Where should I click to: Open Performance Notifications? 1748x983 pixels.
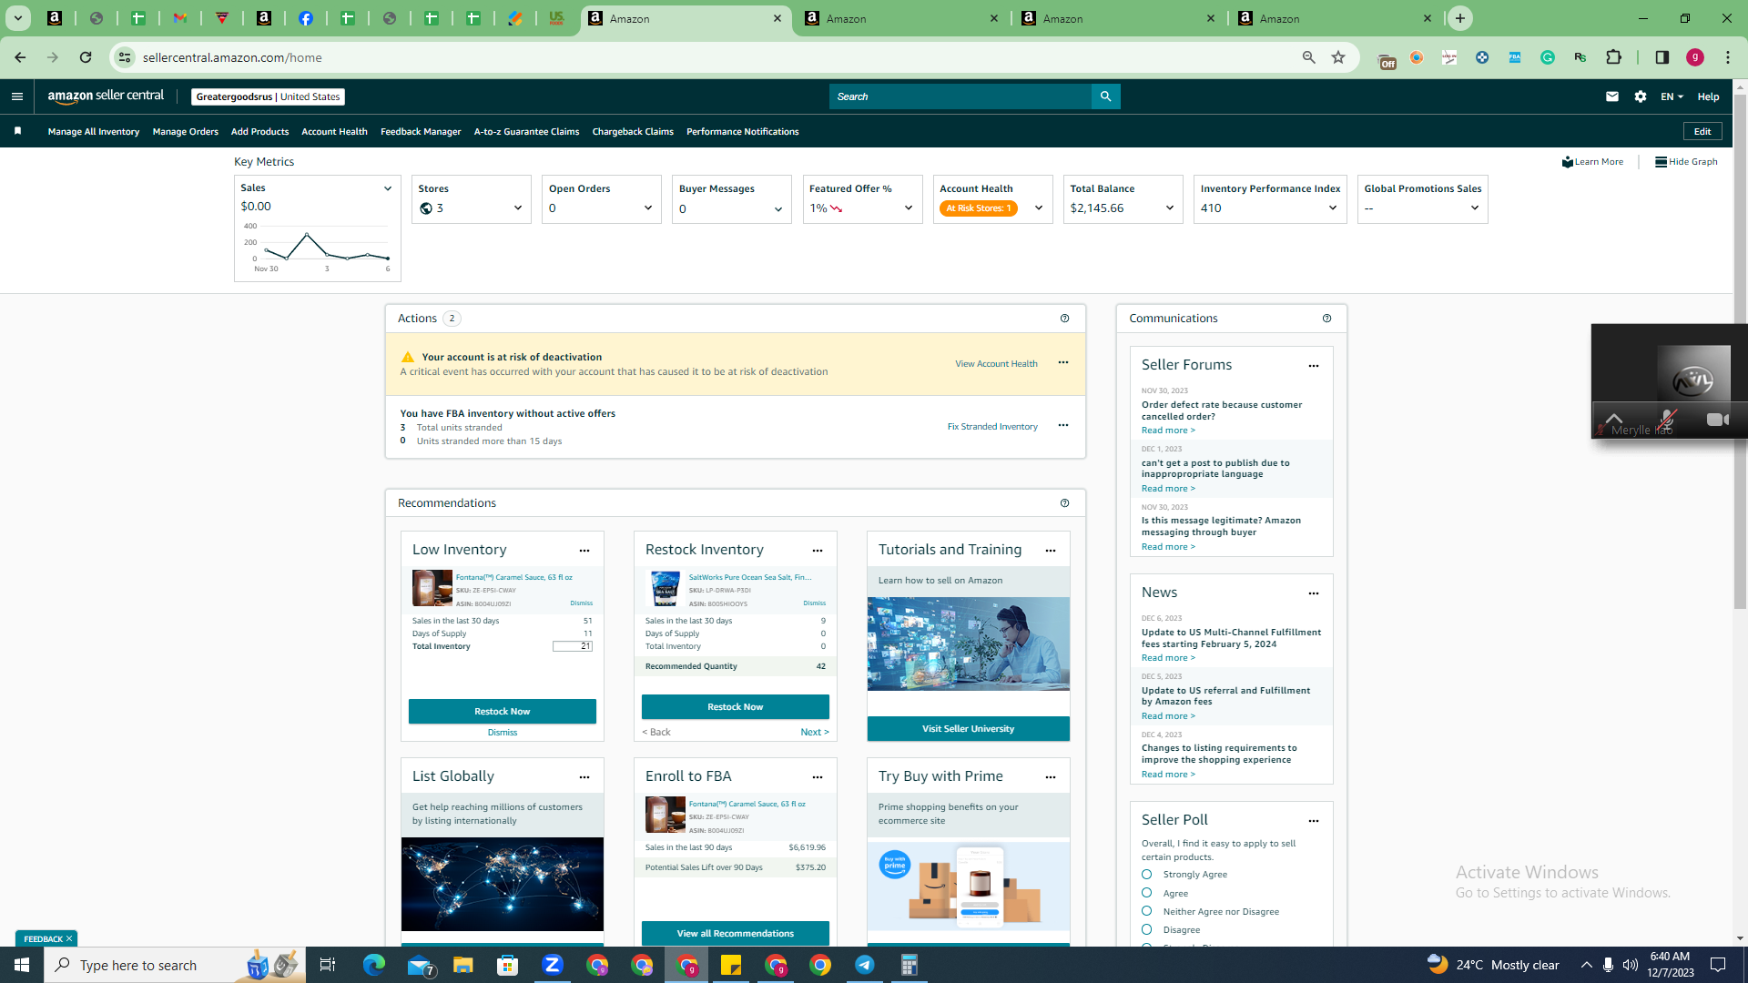pos(742,132)
